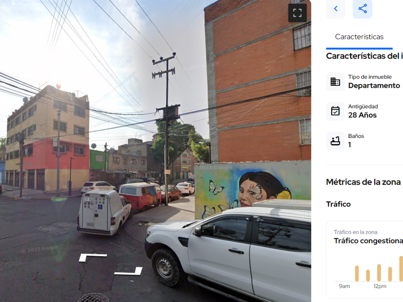The width and height of the screenshot is (403, 302).
Task: Click the 9am label on traffic chart
Action: click(x=344, y=286)
